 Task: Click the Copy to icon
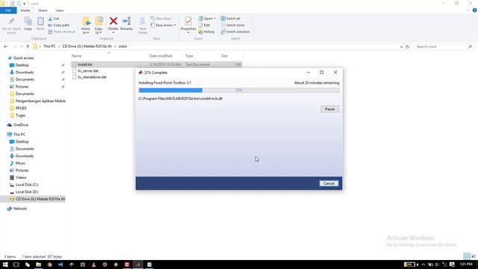(99, 22)
